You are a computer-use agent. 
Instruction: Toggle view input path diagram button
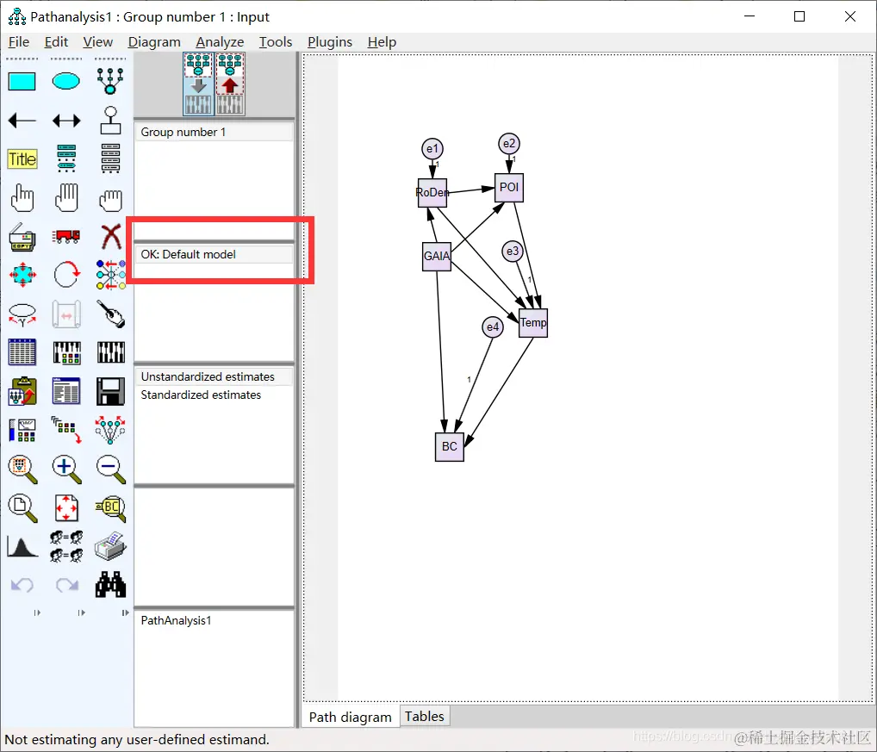coord(198,84)
